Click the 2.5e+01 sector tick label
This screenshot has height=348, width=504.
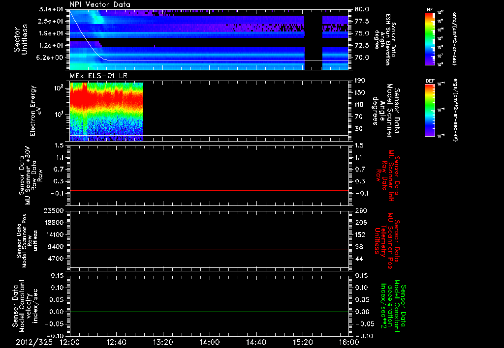coord(51,21)
